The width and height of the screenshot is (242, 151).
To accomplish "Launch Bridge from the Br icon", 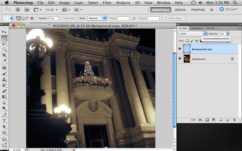I will pos(18,10).
